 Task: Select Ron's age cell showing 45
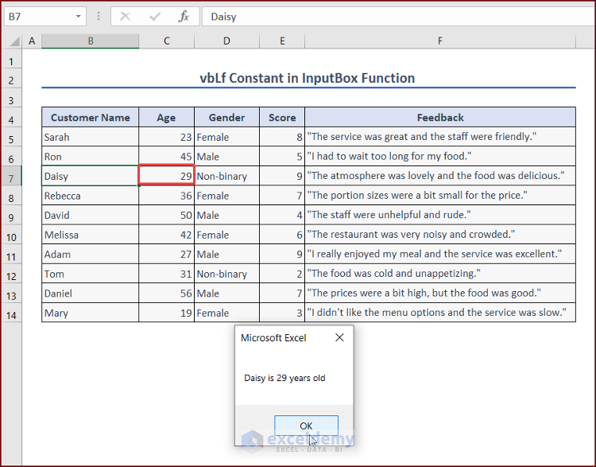point(167,157)
